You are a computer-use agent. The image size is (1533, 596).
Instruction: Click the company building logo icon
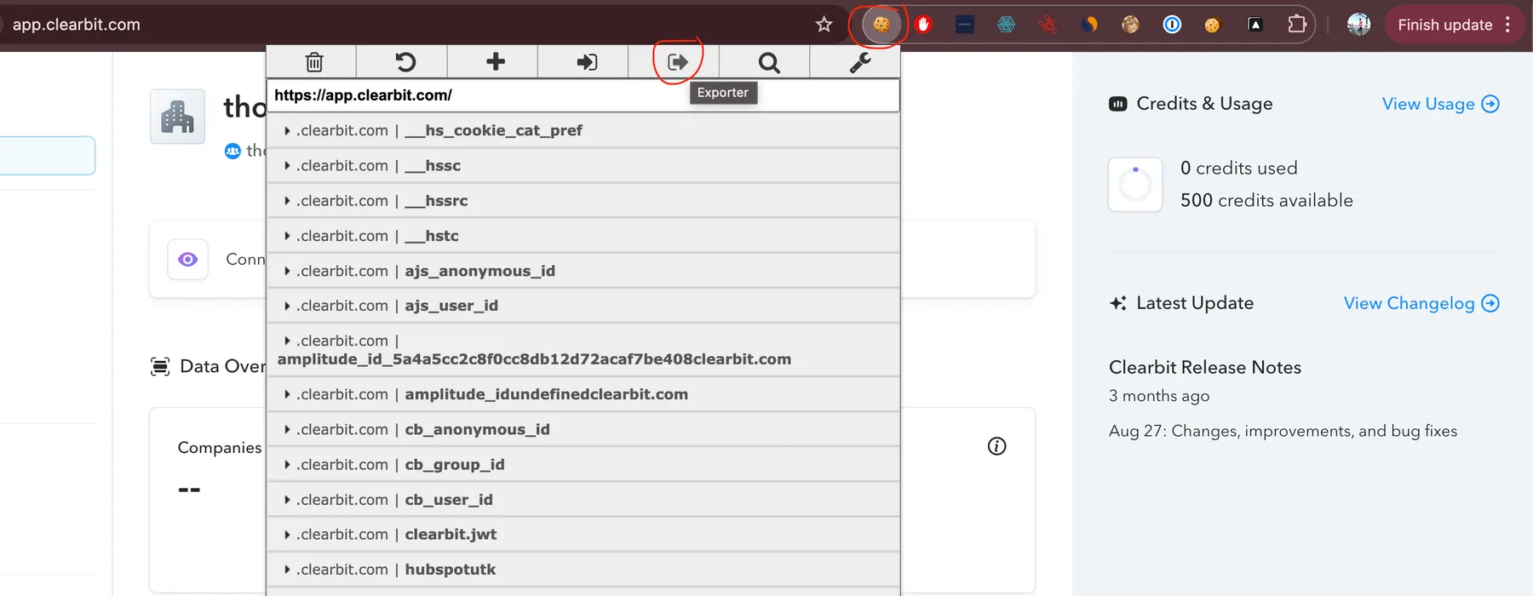[177, 117]
